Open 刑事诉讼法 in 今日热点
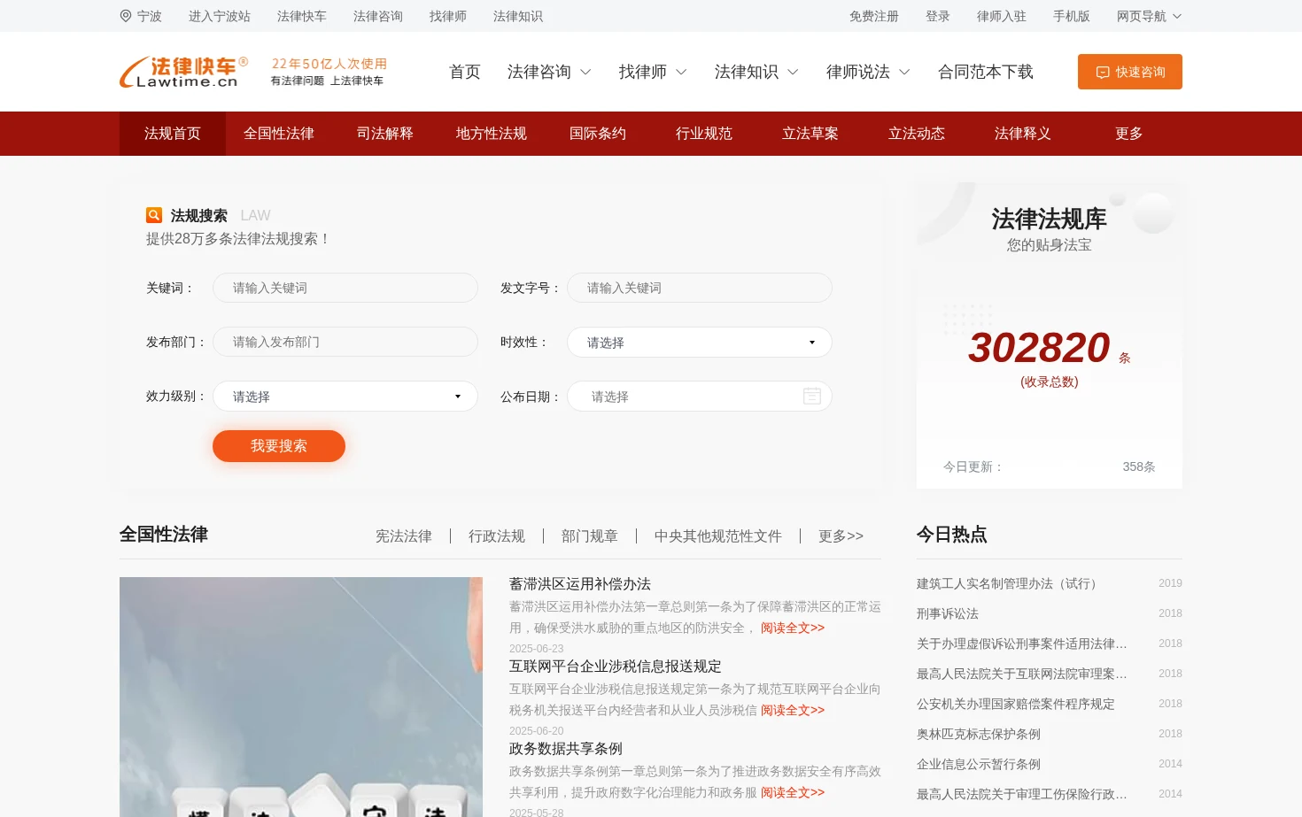The width and height of the screenshot is (1302, 817). click(948, 613)
